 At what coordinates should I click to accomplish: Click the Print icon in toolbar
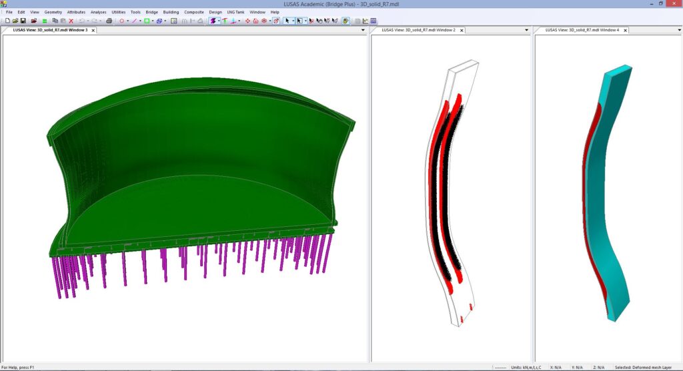(x=109, y=21)
